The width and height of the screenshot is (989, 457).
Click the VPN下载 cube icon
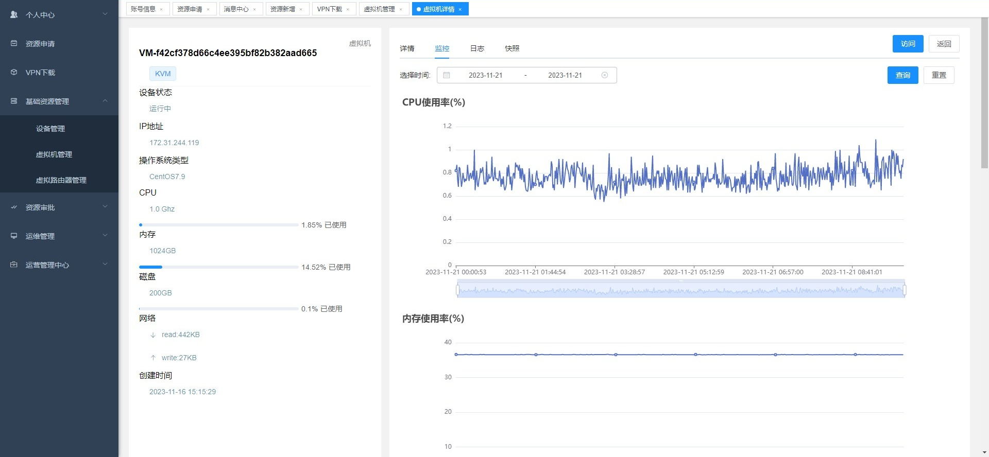coord(14,72)
